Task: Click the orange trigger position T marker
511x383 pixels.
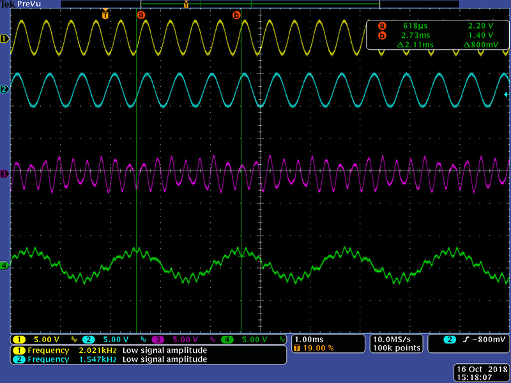Action: click(105, 14)
